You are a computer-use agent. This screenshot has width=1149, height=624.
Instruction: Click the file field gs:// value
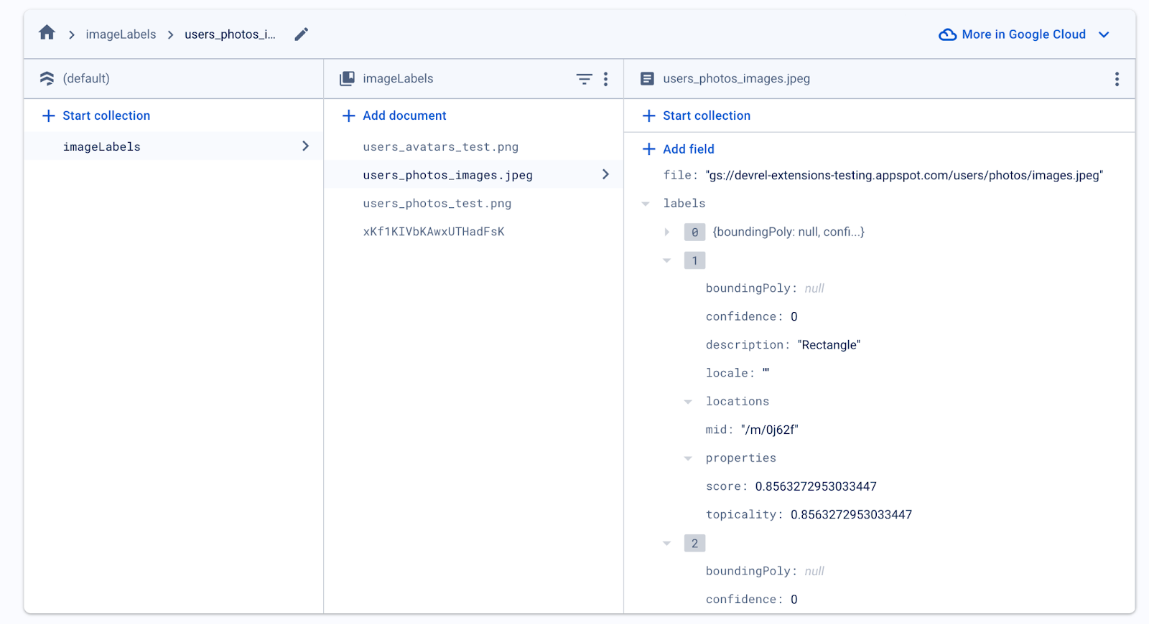click(904, 175)
